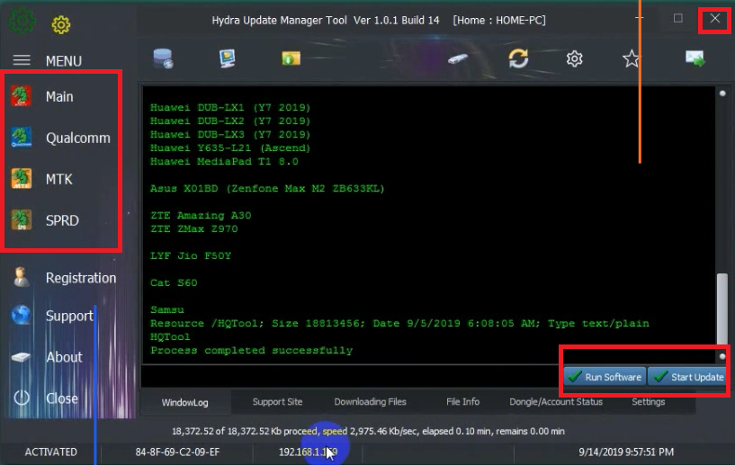The height and width of the screenshot is (465, 735).
Task: Open the Support menu label
Action: 69,316
